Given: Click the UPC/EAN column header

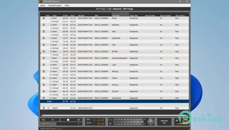Looking at the screenshot, I should pos(81,15).
